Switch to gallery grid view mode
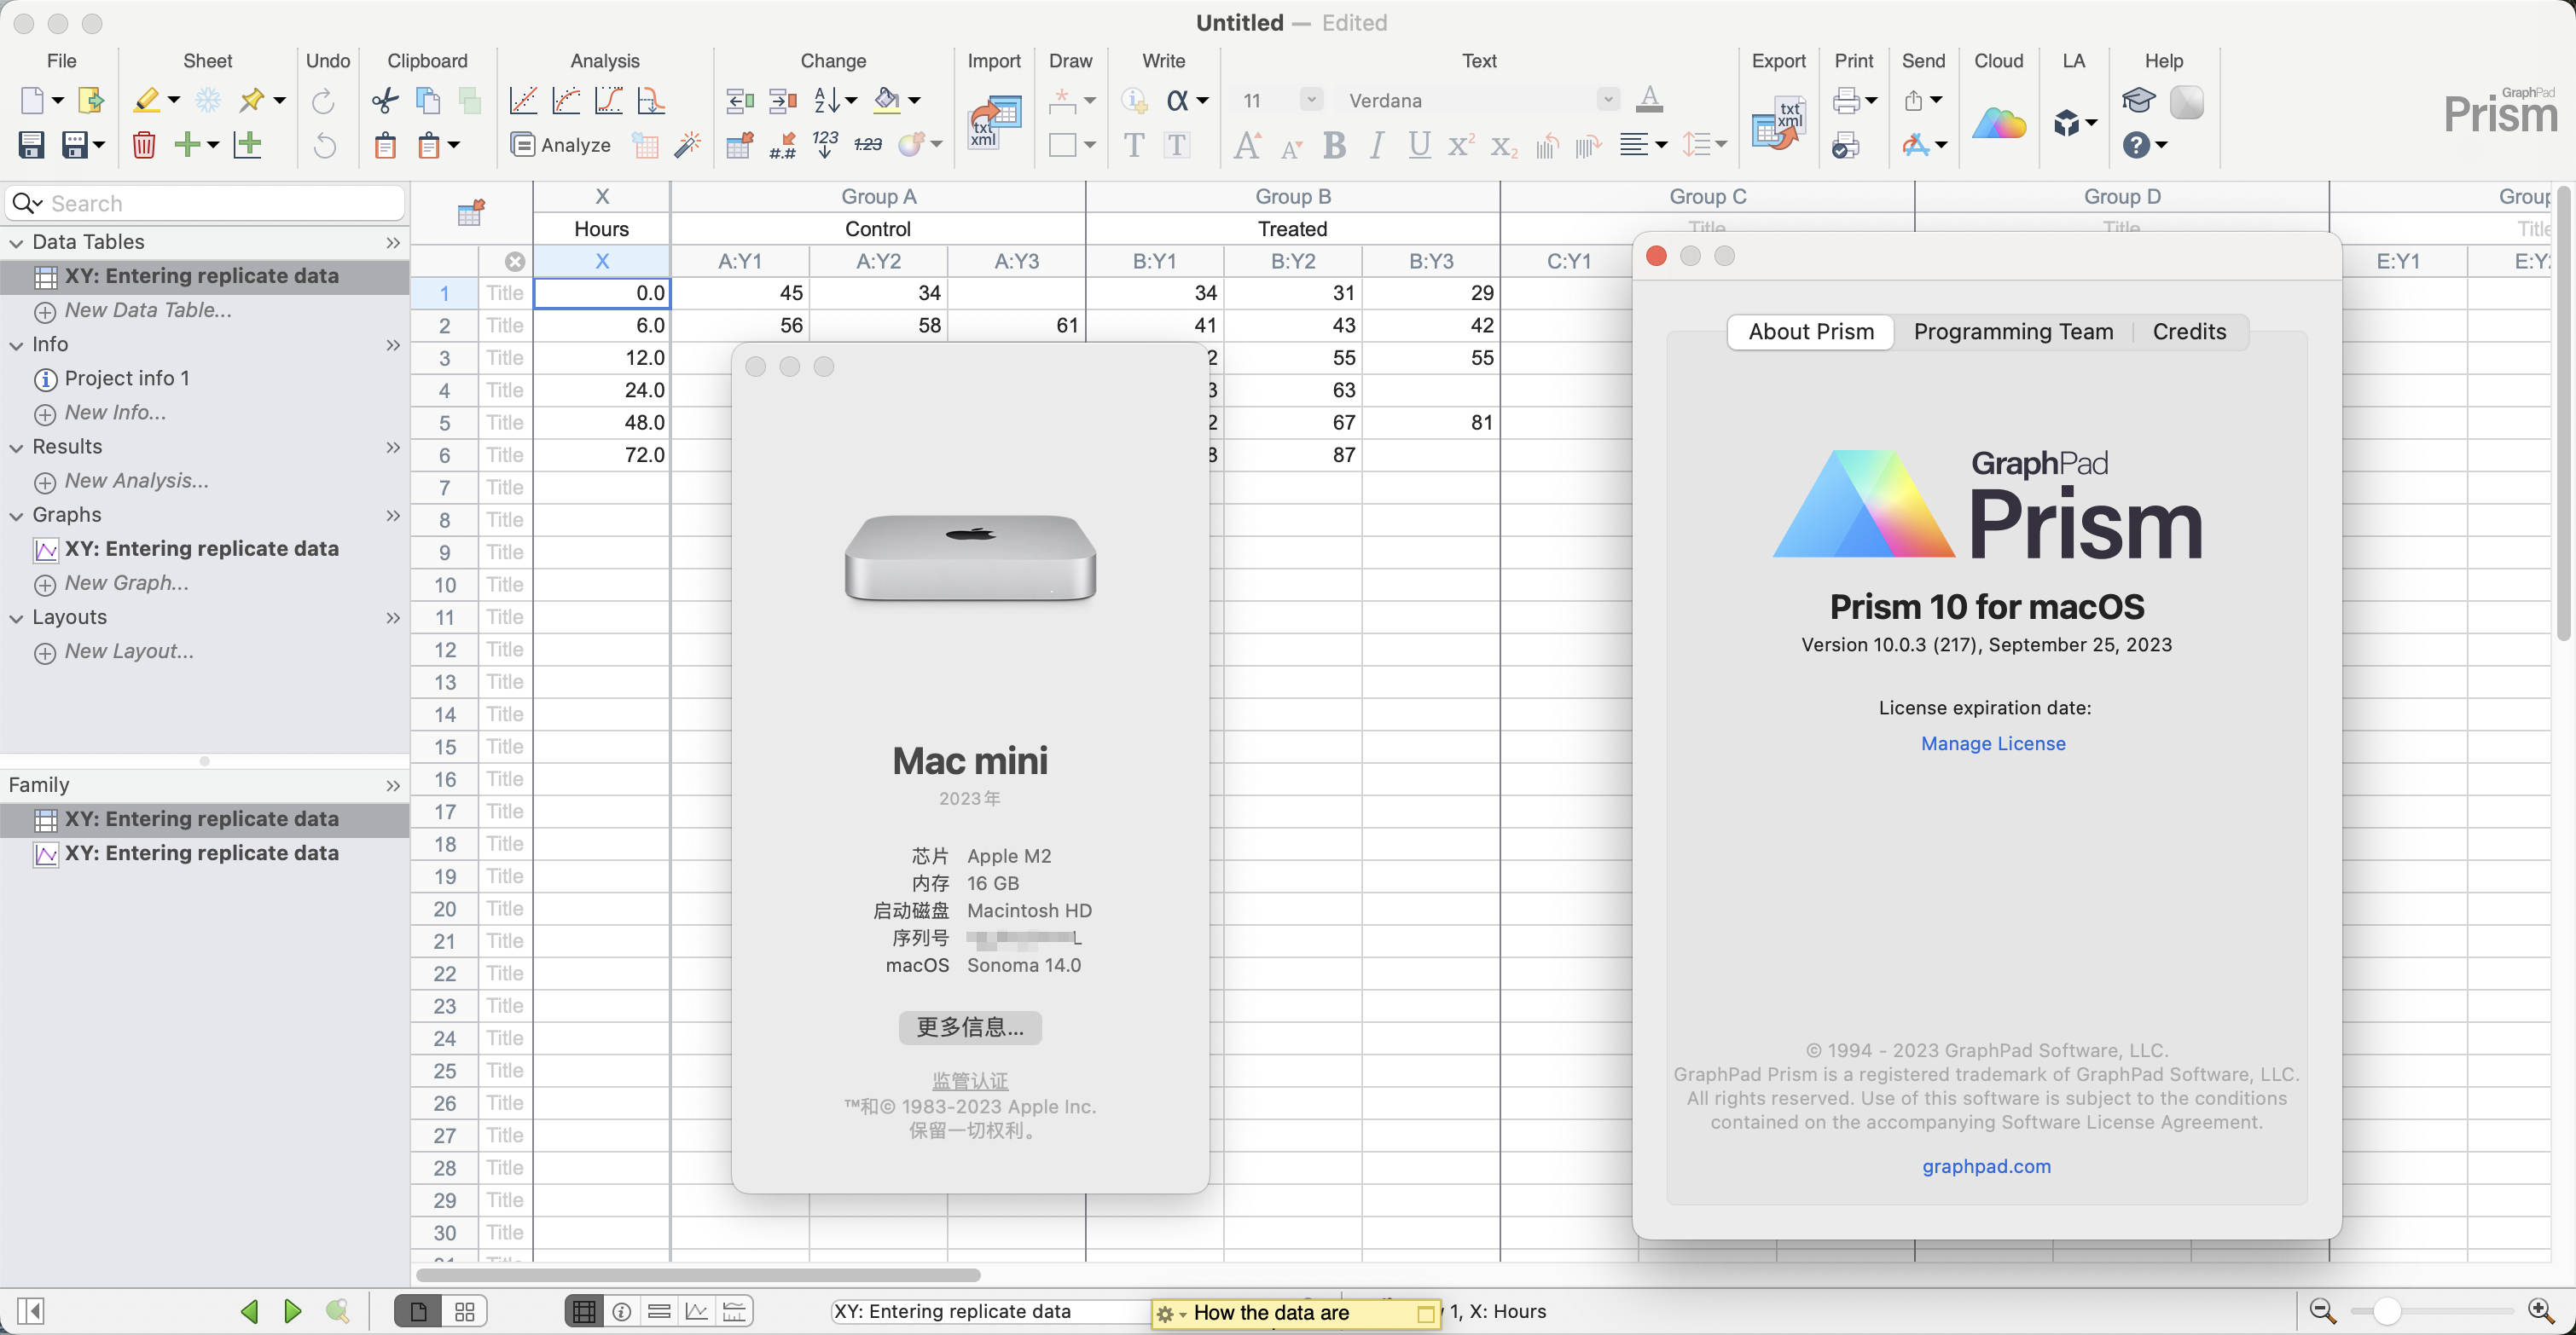 tap(464, 1311)
